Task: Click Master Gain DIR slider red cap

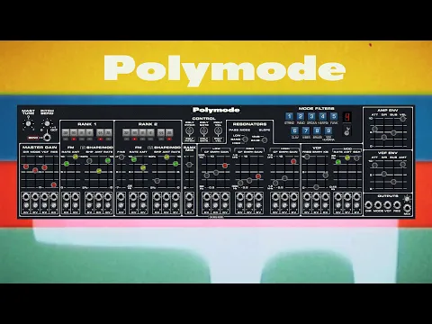Action: click(x=26, y=166)
